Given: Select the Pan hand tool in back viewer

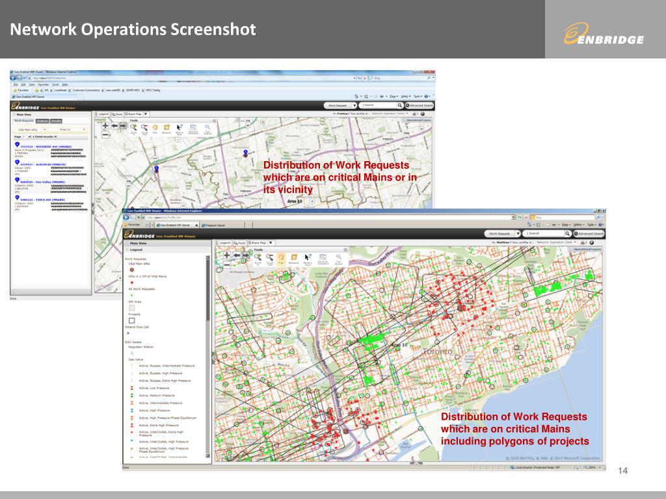Looking at the screenshot, I should pyautogui.click(x=155, y=129).
